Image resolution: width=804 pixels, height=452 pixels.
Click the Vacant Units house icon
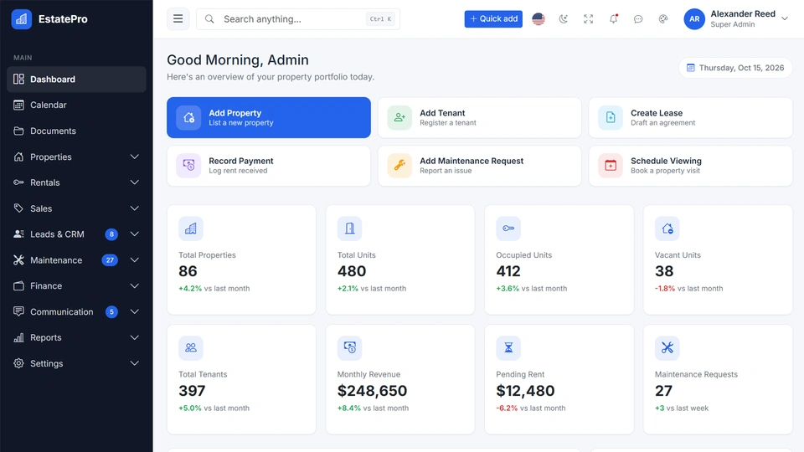tap(667, 229)
